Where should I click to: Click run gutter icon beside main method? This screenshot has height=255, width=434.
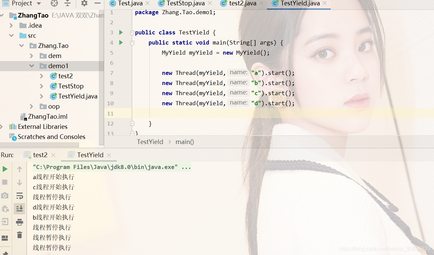click(x=121, y=42)
